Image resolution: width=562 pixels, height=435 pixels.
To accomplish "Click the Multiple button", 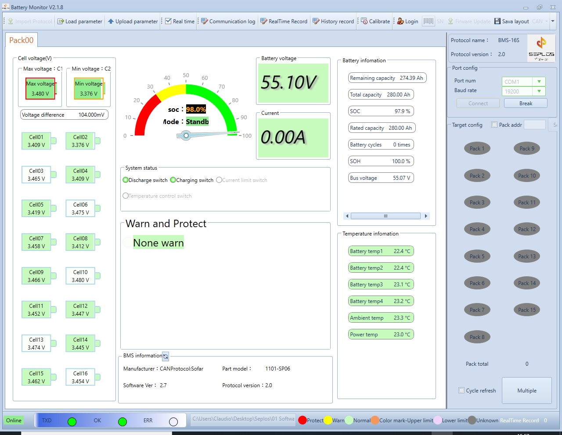I will (527, 390).
